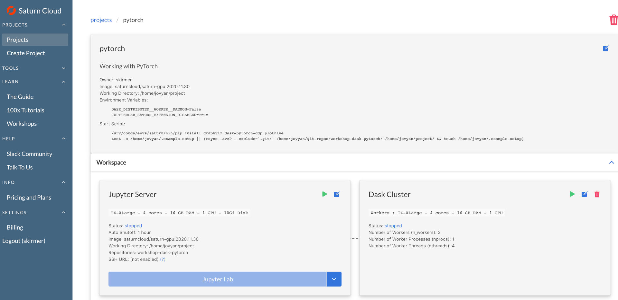The height and width of the screenshot is (300, 618).
Task: Click the Workspace section header
Action: pos(111,163)
